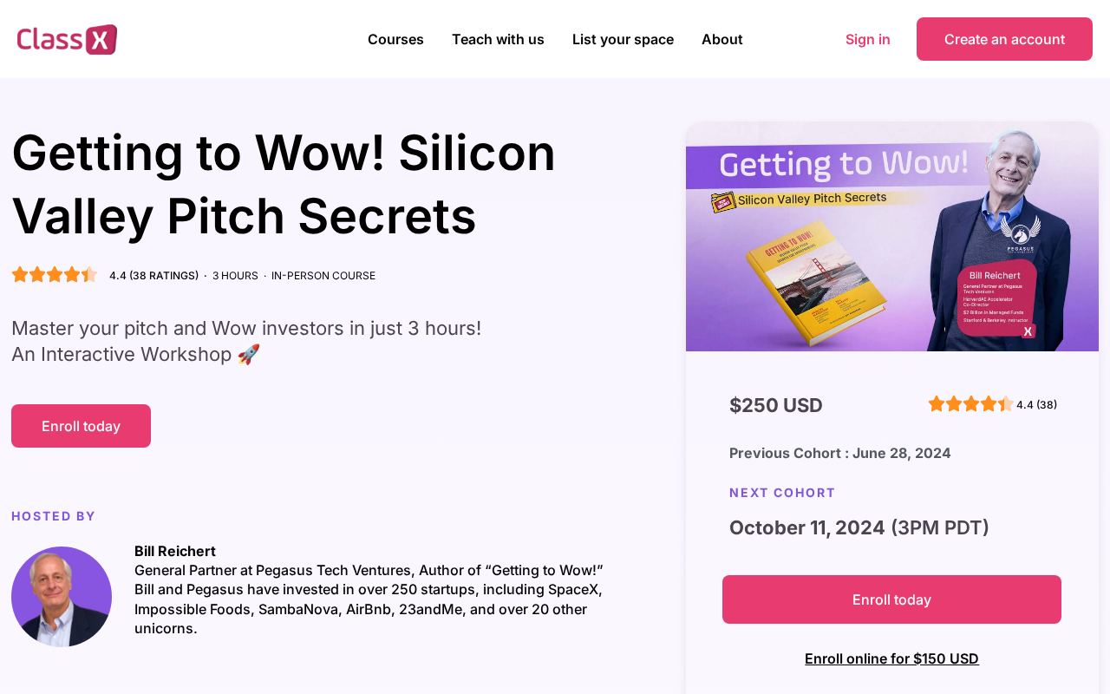Screen dimensions: 1110x694
Task: Open the Getting to Wow course banner image
Action: tap(891, 237)
